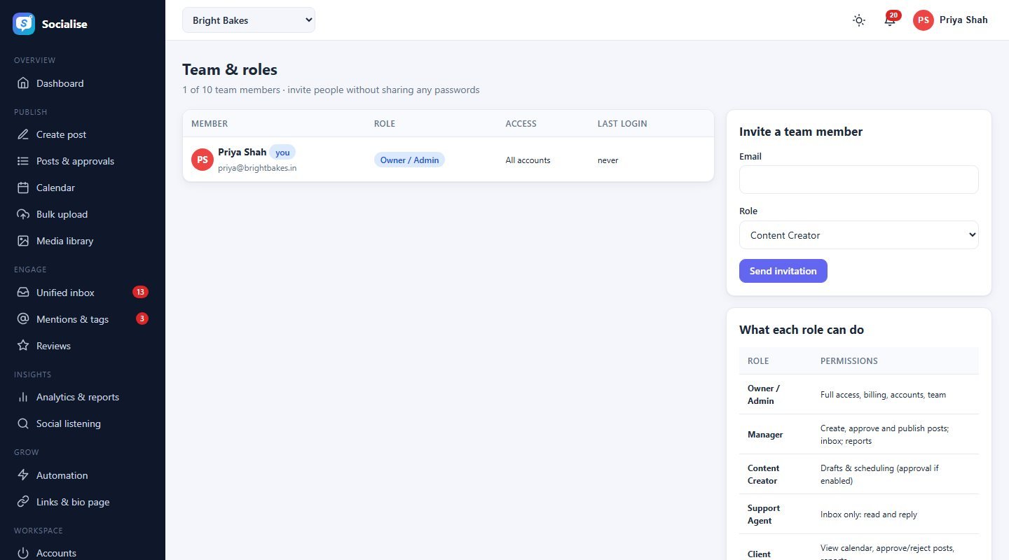1009x560 pixels.
Task: Open Create post link in sidebar
Action: click(x=83, y=134)
